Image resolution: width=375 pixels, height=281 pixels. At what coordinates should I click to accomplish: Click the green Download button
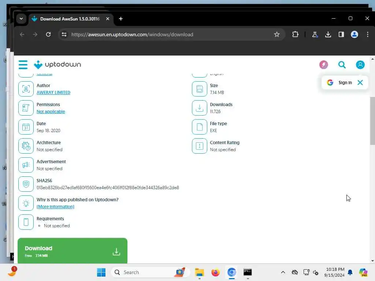coord(73,251)
